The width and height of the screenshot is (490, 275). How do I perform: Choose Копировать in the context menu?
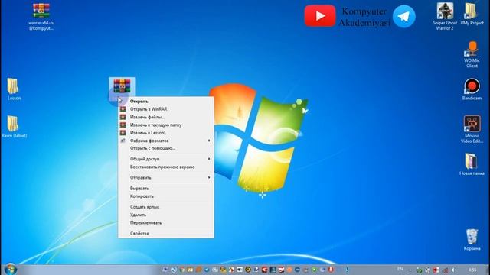[x=166, y=196]
